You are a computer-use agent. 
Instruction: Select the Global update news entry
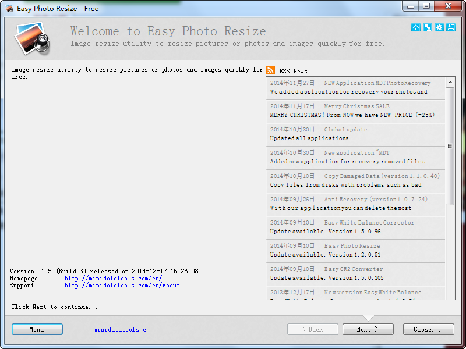click(x=355, y=134)
